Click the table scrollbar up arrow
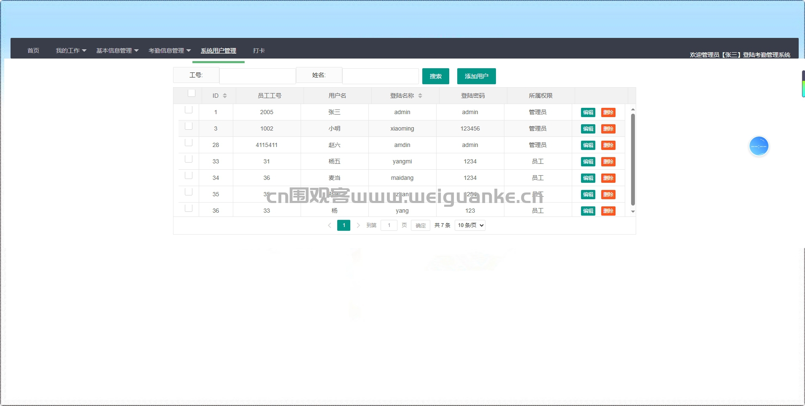 click(x=633, y=109)
